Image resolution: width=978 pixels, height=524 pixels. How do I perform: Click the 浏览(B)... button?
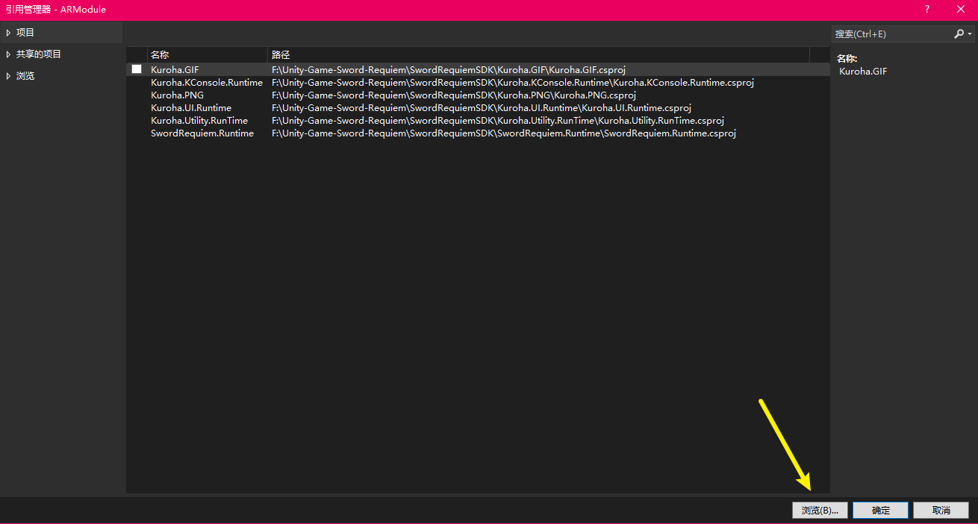(820, 511)
